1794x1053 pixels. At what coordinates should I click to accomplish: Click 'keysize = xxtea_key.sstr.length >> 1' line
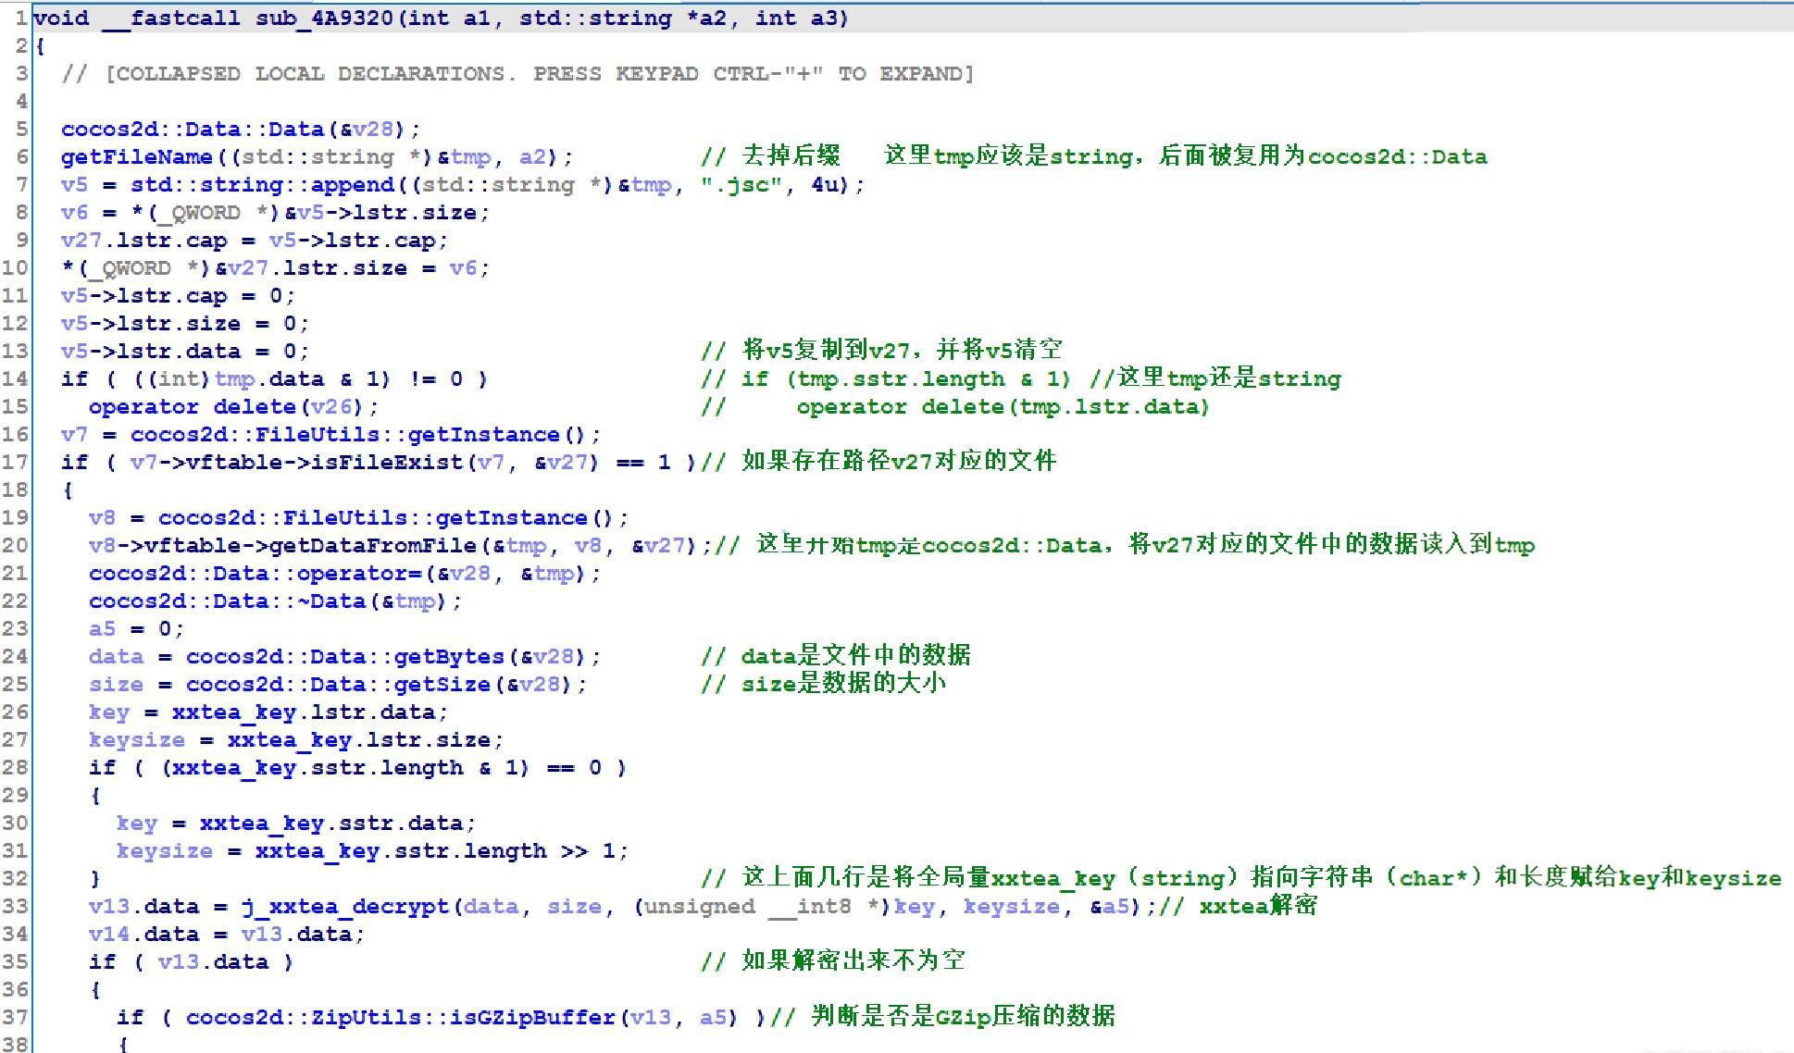(373, 851)
